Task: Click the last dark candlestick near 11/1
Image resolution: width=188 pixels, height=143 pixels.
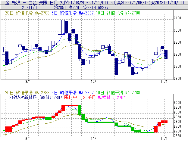Action: pyautogui.click(x=166, y=54)
